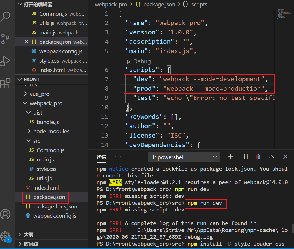The width and height of the screenshot is (294, 249).
Task: Open package-lock.json in the file tree
Action: (52, 206)
